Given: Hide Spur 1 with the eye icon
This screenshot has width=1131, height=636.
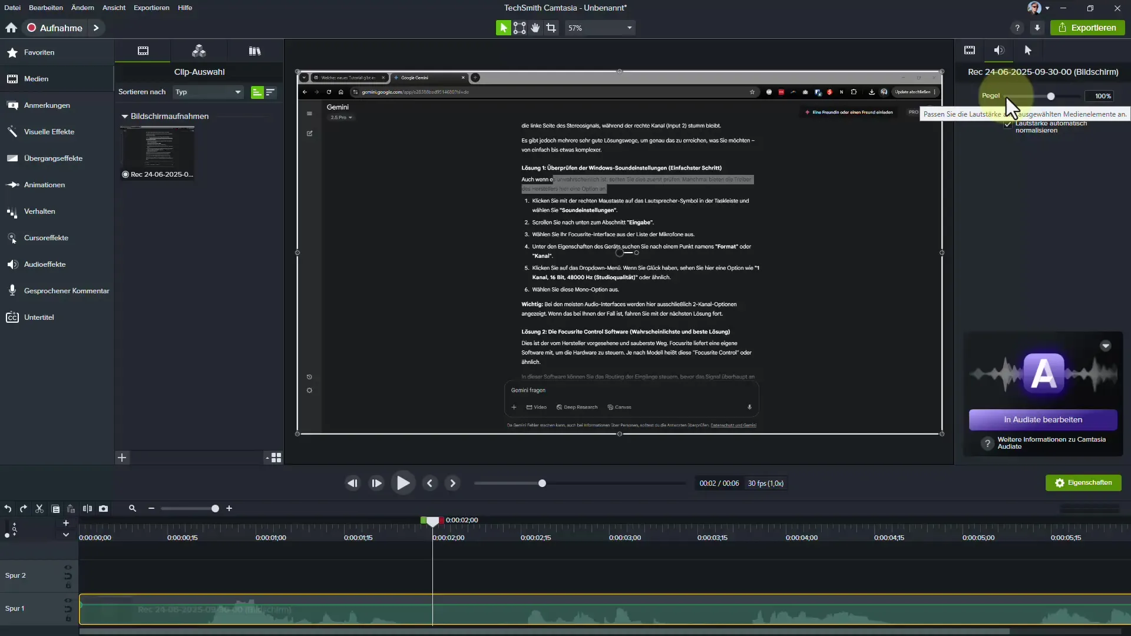Looking at the screenshot, I should point(68,601).
